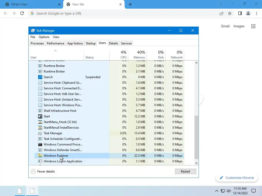Click the Search process magnifier icon
Image resolution: width=262 pixels, height=196 pixels.
pos(40,77)
